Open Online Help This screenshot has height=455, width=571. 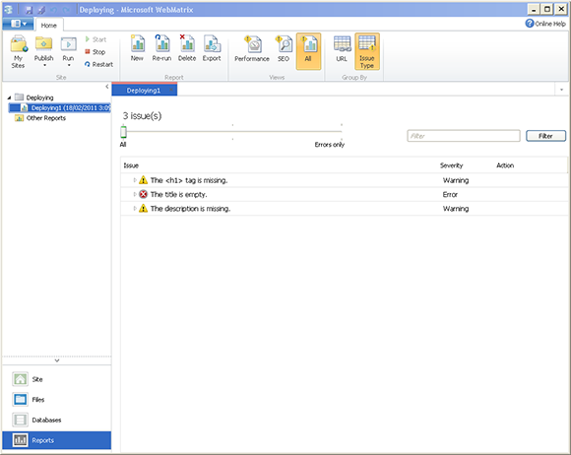coord(545,24)
